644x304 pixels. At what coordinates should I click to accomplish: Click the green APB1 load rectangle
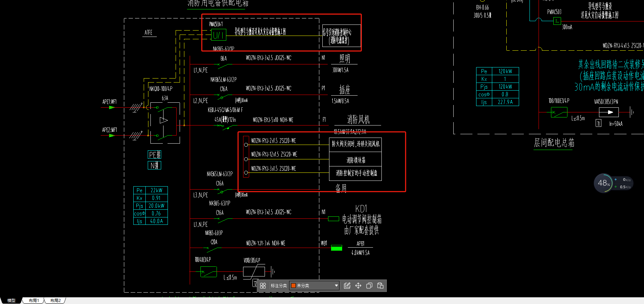click(x=336, y=248)
